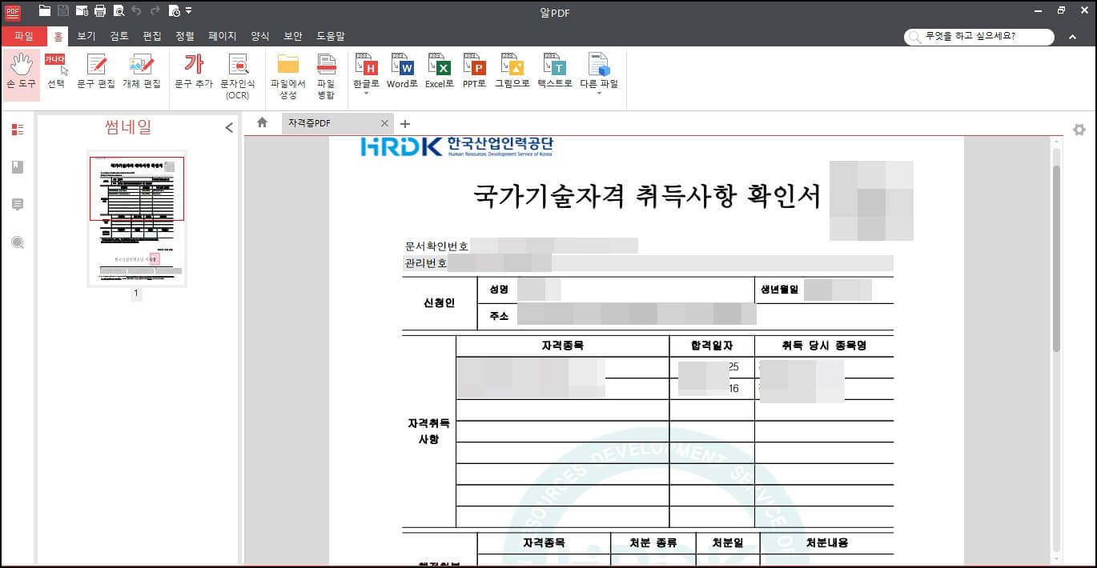
Task: Switch to the 홈 ribbon tab
Action: tap(58, 36)
